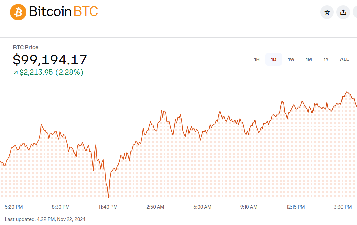
Task: Switch chart to 1W range
Action: point(291,59)
